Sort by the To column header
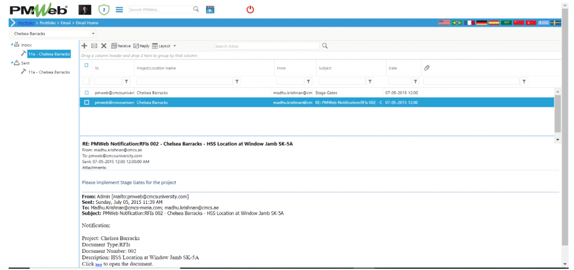The width and height of the screenshot is (574, 270). pos(96,68)
